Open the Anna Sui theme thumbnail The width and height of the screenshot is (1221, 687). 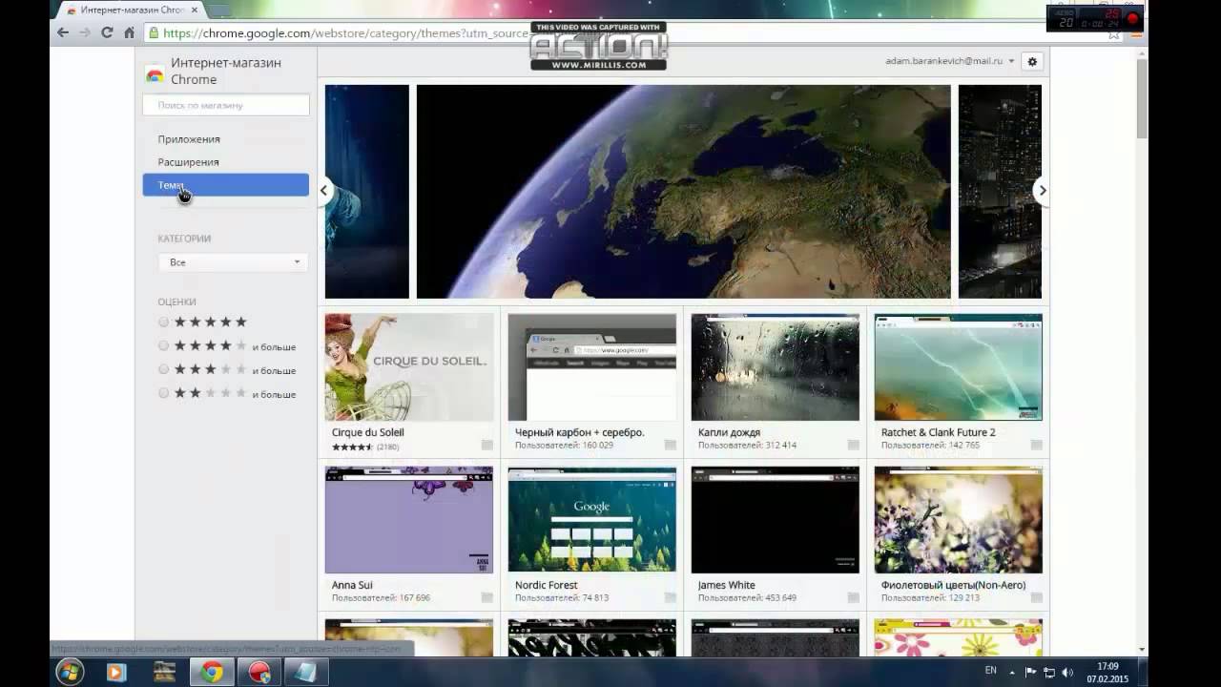point(409,520)
